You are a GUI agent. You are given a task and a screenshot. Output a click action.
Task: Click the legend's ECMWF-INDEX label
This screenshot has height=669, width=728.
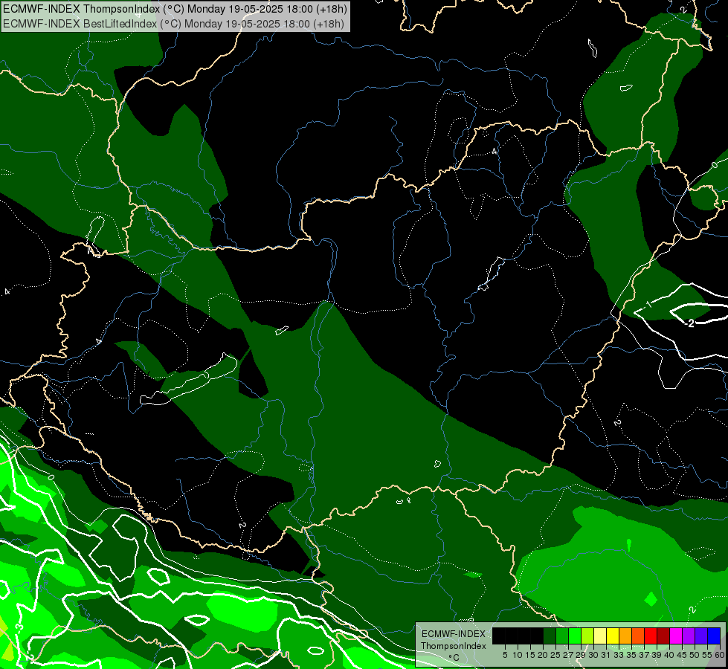point(453,634)
